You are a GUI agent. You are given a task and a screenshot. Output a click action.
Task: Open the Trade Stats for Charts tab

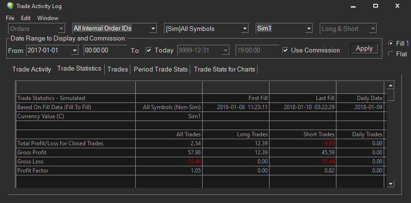(x=224, y=69)
